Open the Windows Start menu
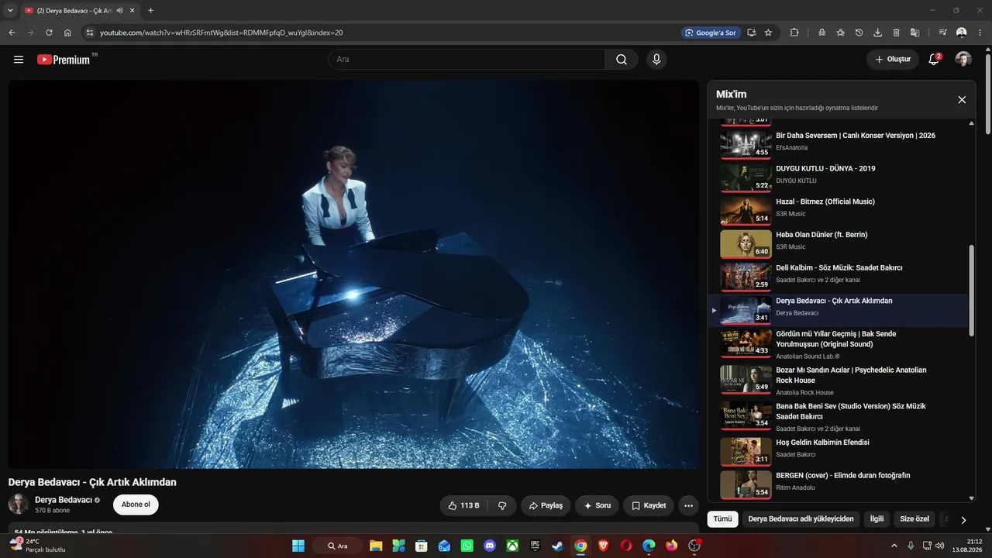 (x=298, y=546)
